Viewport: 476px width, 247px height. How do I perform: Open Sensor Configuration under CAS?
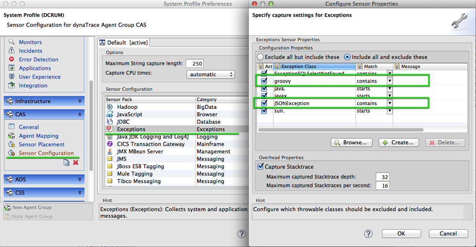[46, 153]
